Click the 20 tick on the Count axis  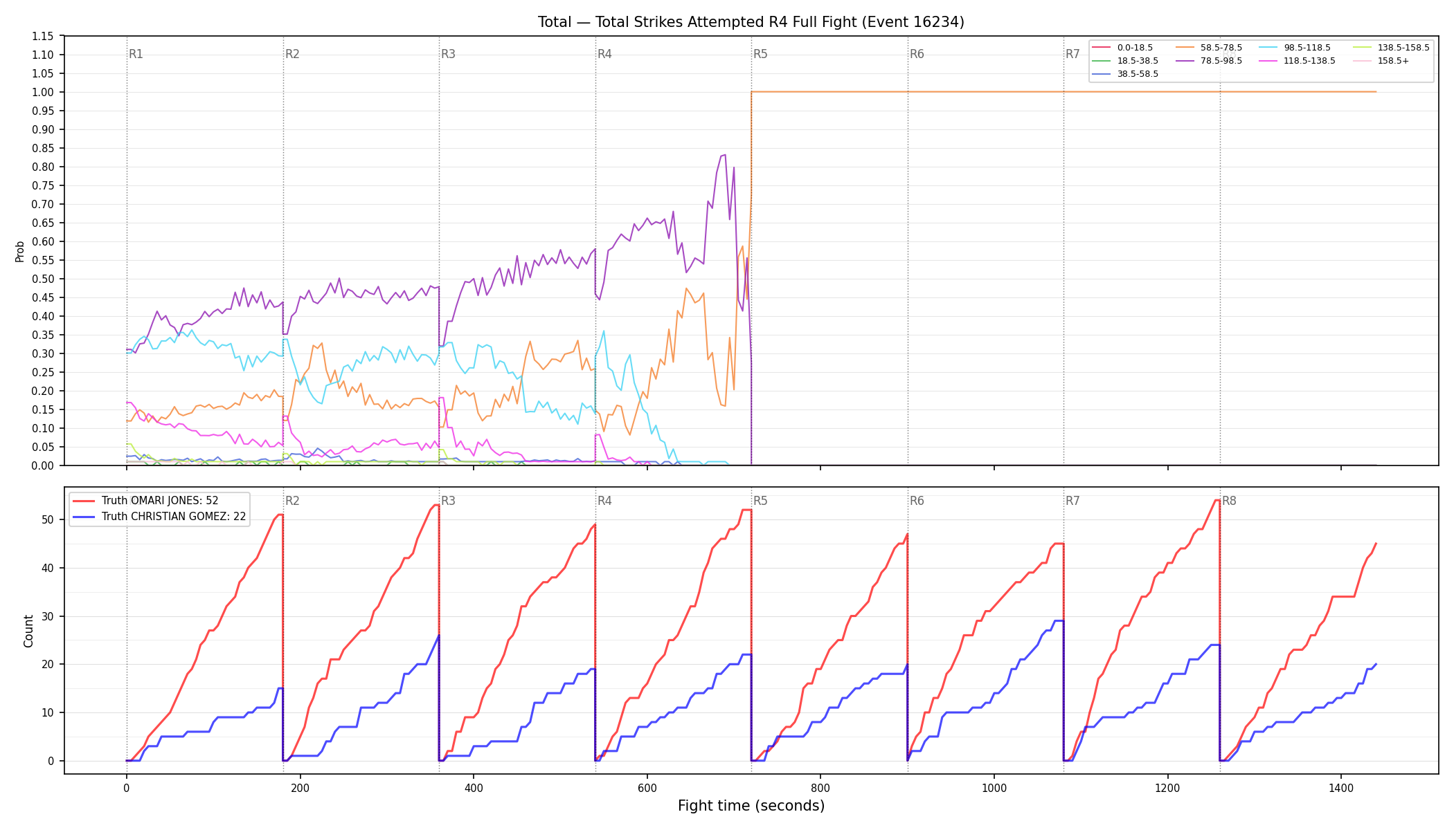click(x=48, y=664)
